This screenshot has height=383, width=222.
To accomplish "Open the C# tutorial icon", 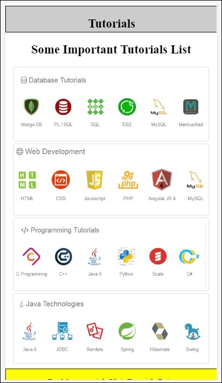I will pos(189,256).
